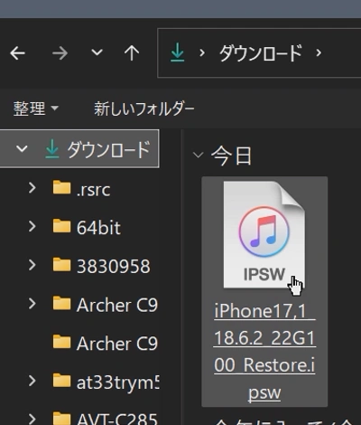Image resolution: width=361 pixels, height=425 pixels.
Task: Select the AVT-C285 folder
Action: click(117, 419)
